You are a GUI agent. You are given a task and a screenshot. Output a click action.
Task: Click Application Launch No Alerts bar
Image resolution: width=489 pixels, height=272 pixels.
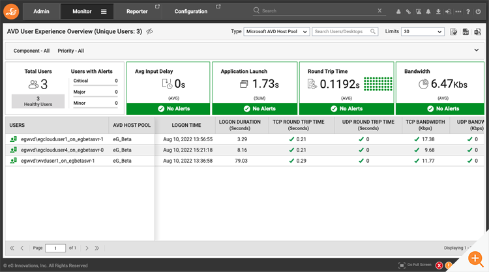(x=255, y=109)
